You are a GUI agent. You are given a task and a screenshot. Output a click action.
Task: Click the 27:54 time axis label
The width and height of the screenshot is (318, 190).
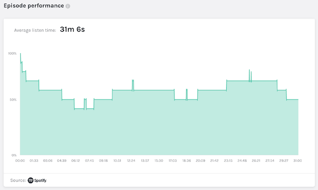coord(270,161)
